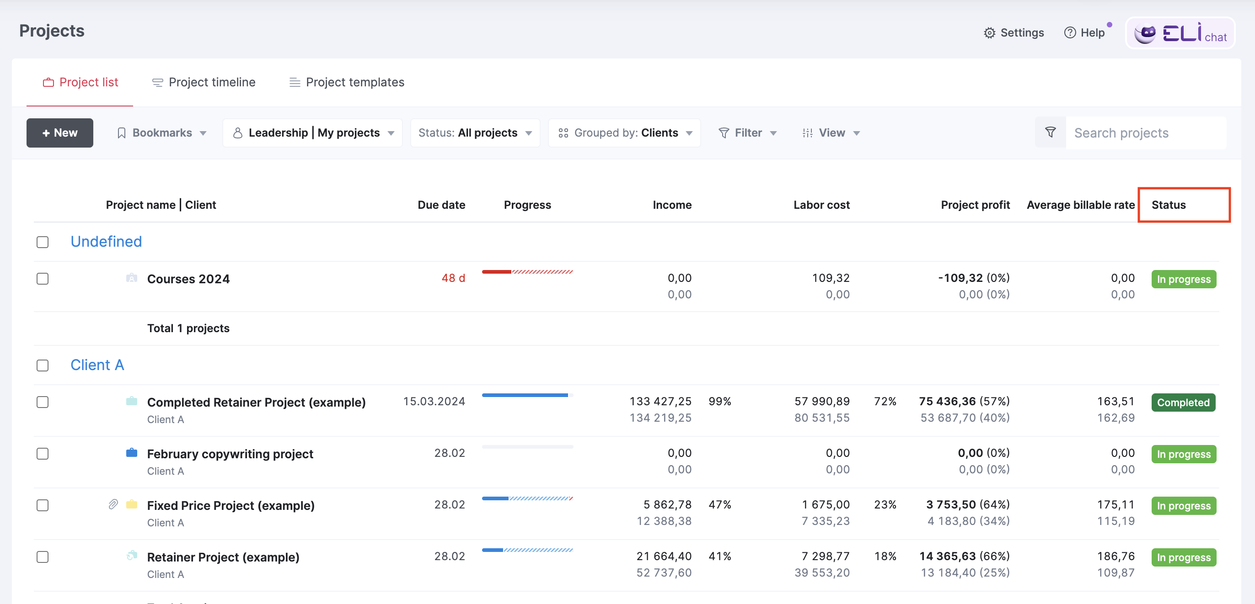Click the bookmark icon in Bookmarks
Image resolution: width=1255 pixels, height=604 pixels.
pos(122,133)
